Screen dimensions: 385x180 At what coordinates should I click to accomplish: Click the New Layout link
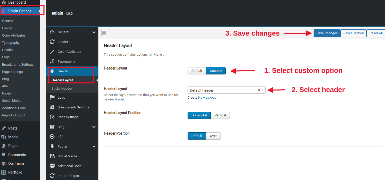click(207, 98)
